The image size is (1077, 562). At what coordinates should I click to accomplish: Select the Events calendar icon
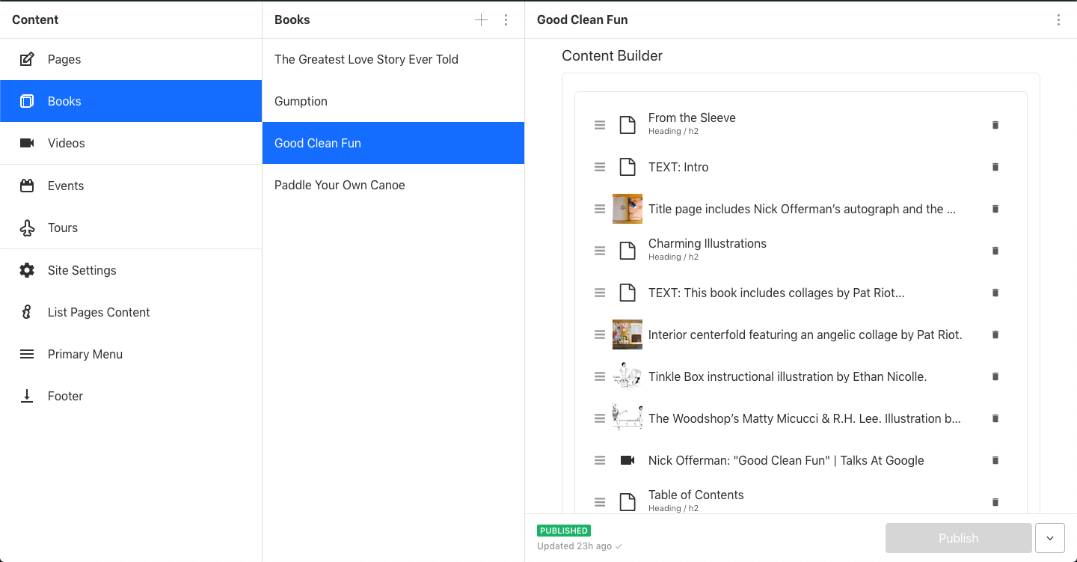tap(27, 186)
